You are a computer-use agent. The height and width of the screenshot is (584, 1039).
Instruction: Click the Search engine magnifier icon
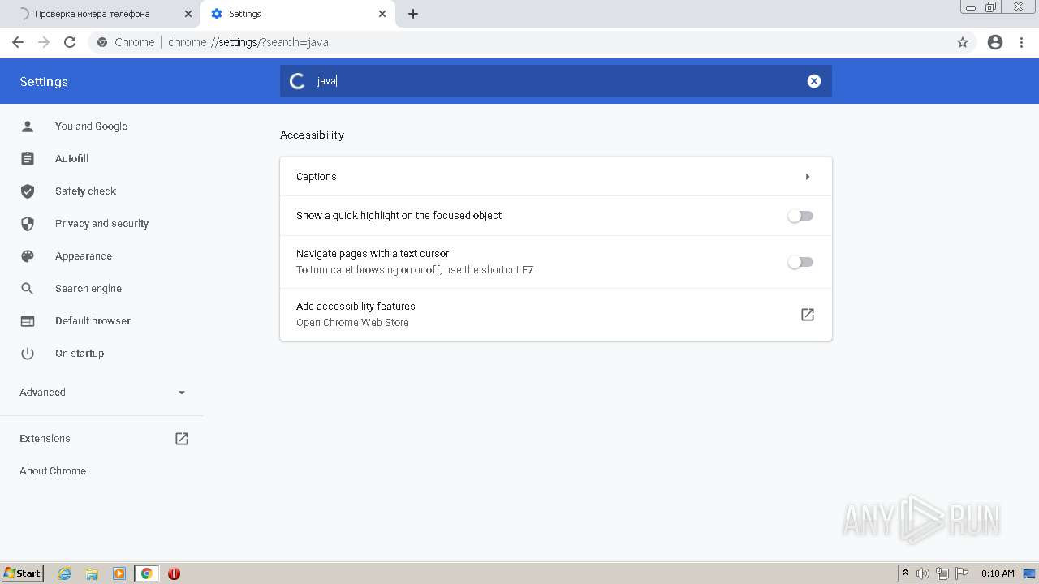pyautogui.click(x=28, y=289)
